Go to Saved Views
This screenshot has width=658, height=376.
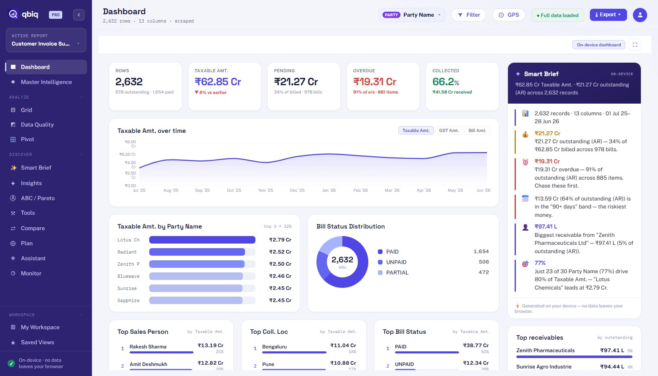click(46, 342)
